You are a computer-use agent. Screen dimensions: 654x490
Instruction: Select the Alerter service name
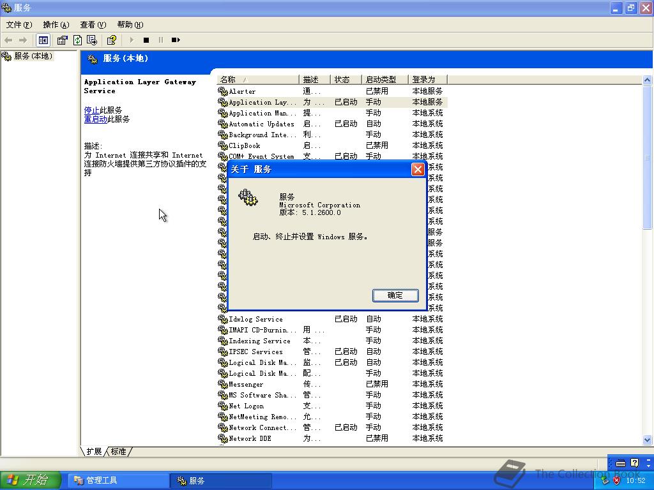242,91
